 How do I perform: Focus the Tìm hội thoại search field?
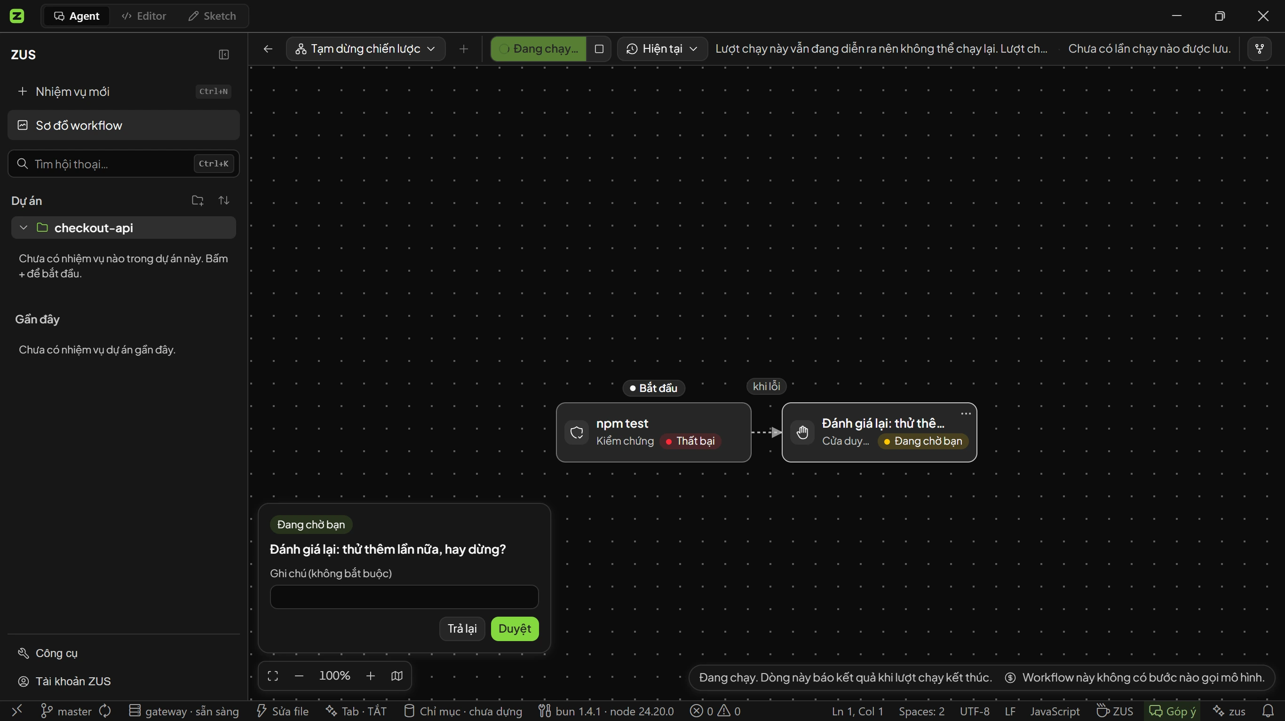[124, 164]
